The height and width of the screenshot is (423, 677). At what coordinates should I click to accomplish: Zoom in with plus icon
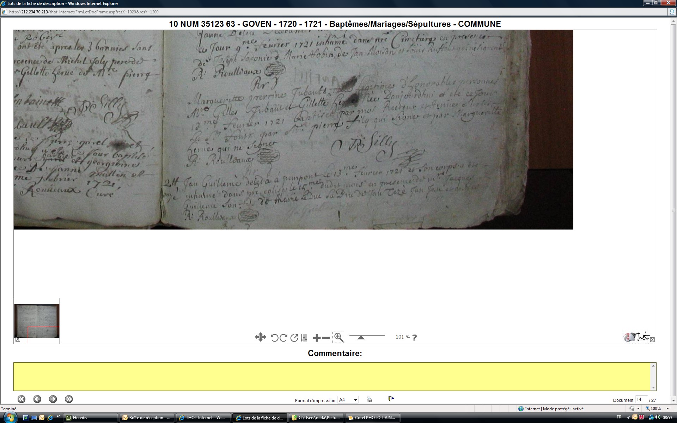coord(317,338)
